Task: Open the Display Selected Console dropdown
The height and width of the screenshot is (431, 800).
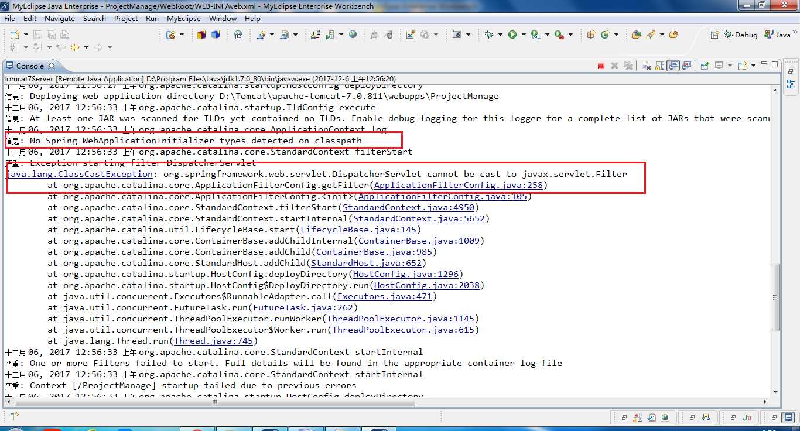Action: tap(730, 66)
